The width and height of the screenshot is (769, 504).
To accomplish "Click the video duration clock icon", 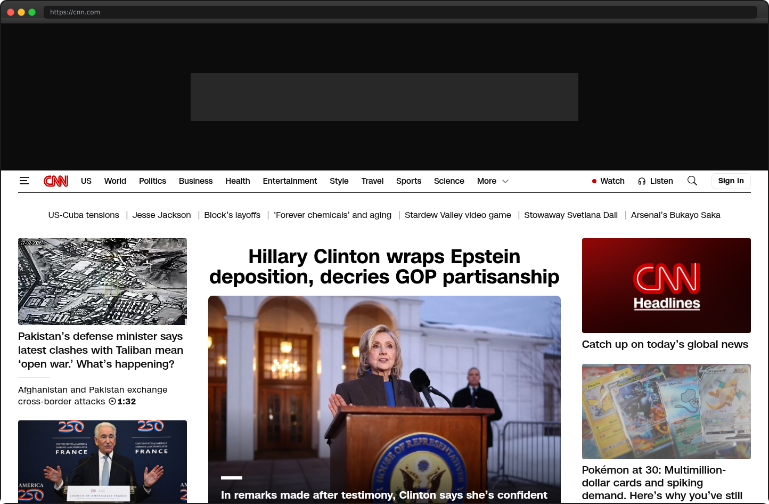I will pyautogui.click(x=112, y=401).
